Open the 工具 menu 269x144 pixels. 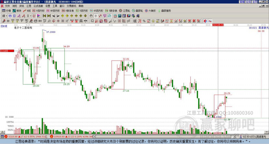tap(55, 6)
